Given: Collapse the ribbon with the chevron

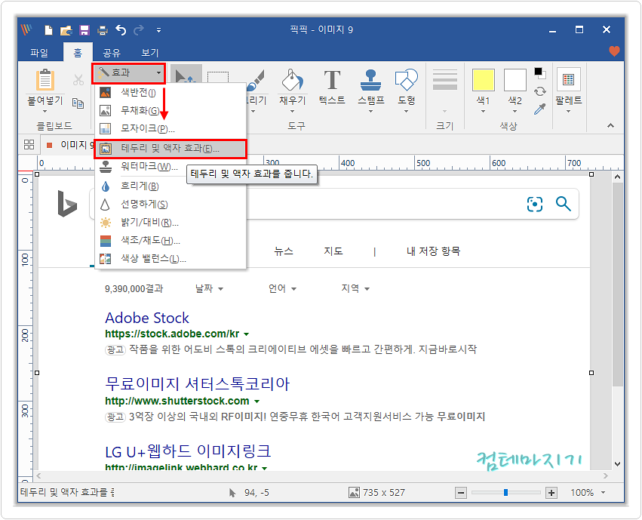Looking at the screenshot, I should (x=610, y=126).
